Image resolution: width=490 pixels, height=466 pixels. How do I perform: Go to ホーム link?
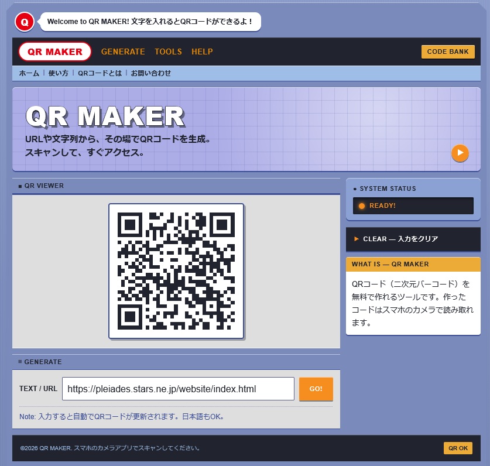[x=29, y=73]
